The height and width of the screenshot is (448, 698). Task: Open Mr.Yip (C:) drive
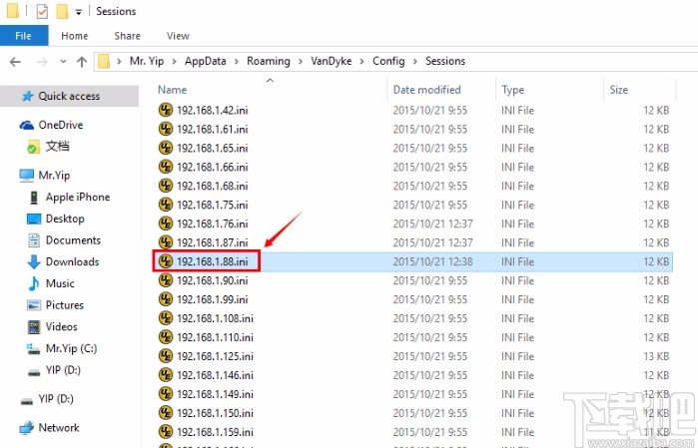[x=71, y=348]
